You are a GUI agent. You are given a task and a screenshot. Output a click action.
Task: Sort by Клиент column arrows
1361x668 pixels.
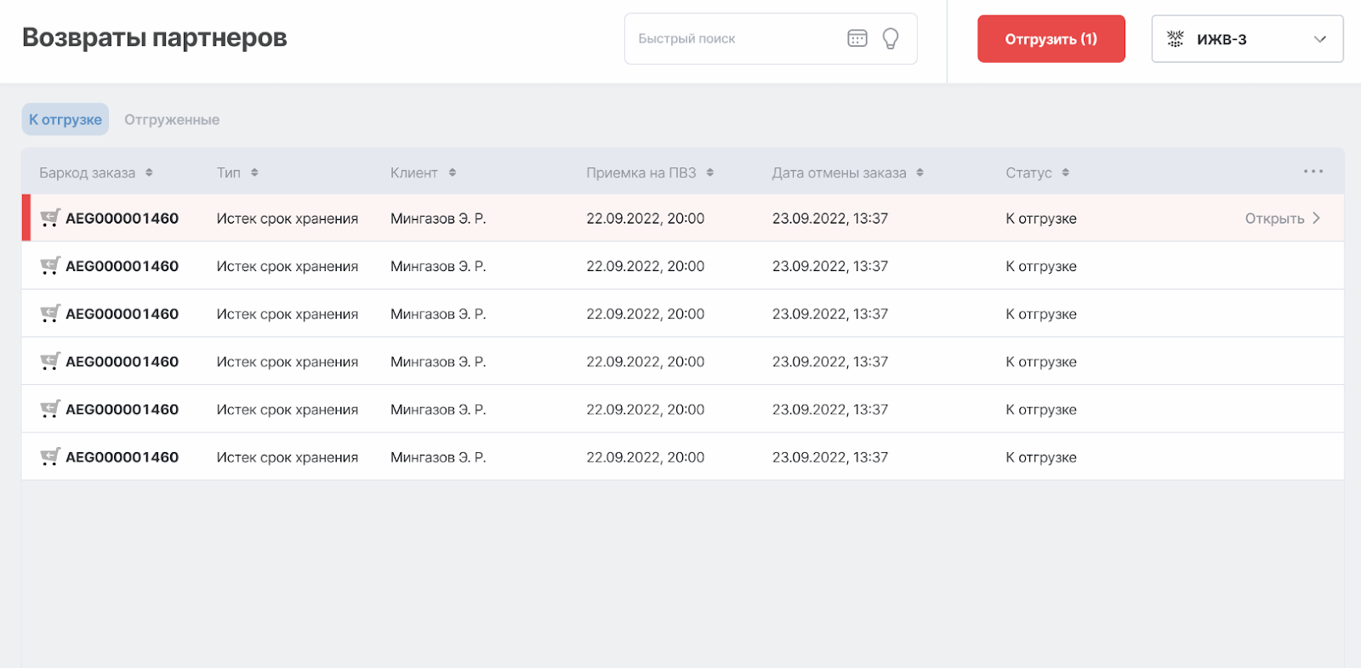tap(453, 173)
